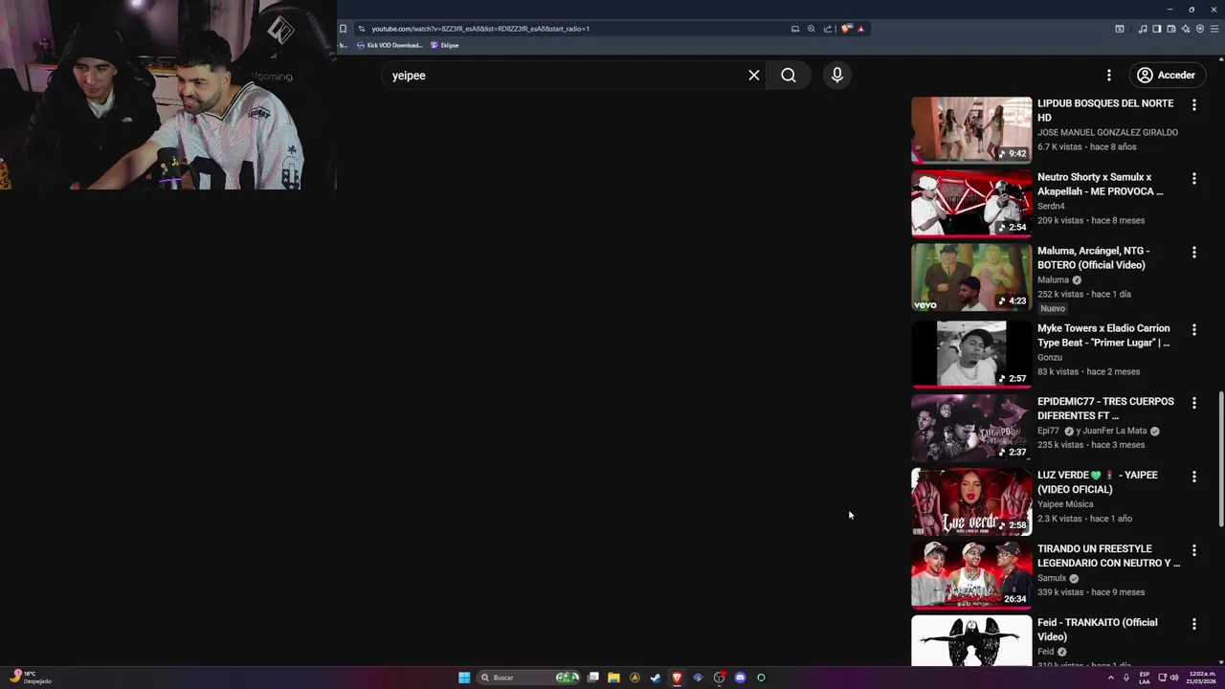Play the Feid TRANKAITO thumbnail
Screen dimensions: 1225x689
[971, 640]
